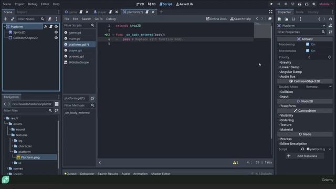Select the Sprite2D node
Image resolution: width=336 pixels, height=189 pixels.
click(19, 32)
